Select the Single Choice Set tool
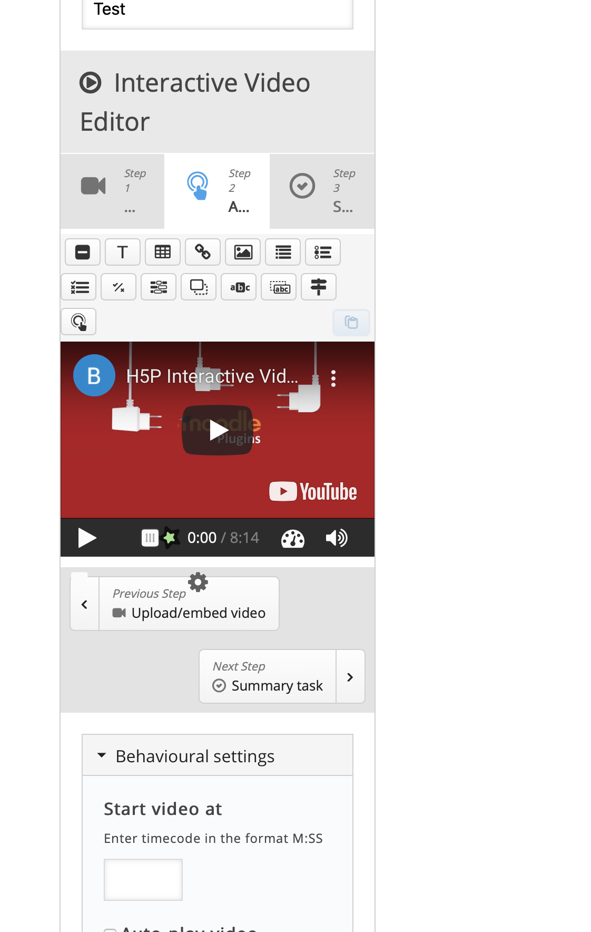 pos(323,252)
